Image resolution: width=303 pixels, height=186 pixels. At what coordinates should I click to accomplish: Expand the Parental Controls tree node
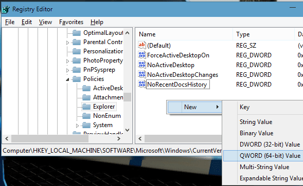[67, 43]
